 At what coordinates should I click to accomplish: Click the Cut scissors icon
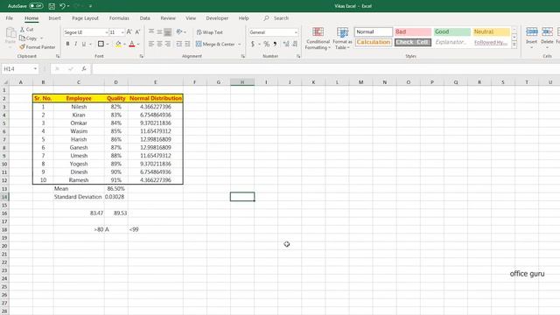coord(23,29)
